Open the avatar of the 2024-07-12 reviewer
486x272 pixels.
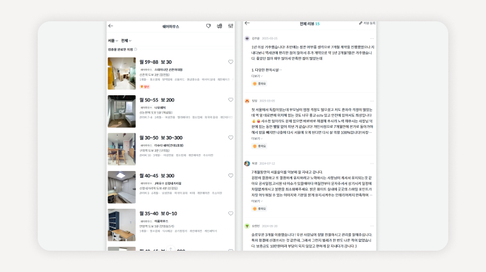[x=247, y=164]
